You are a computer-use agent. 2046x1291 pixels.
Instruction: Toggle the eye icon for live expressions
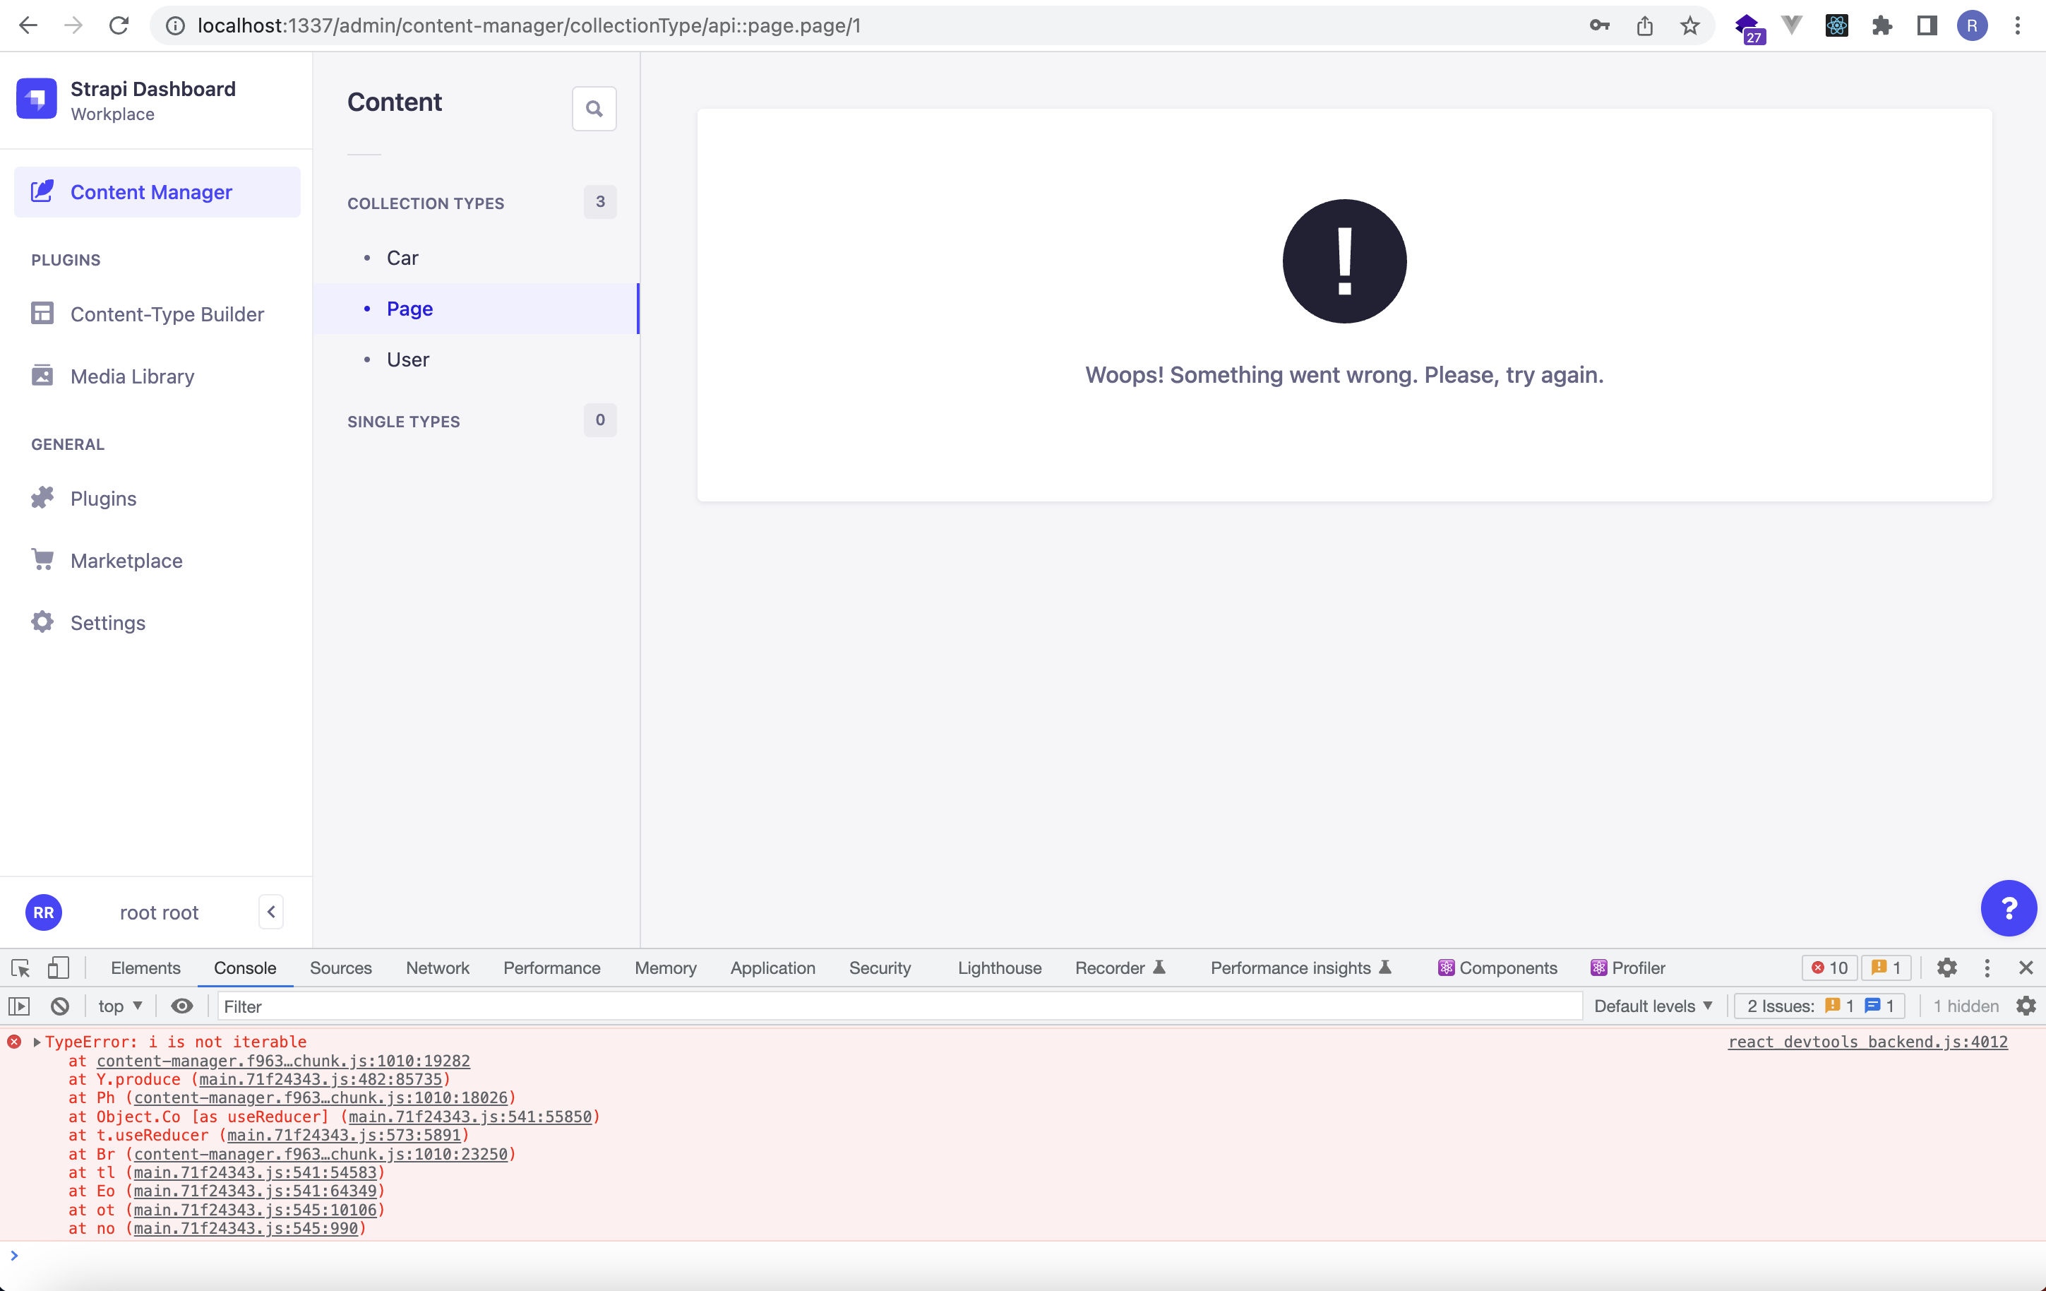pos(182,1006)
